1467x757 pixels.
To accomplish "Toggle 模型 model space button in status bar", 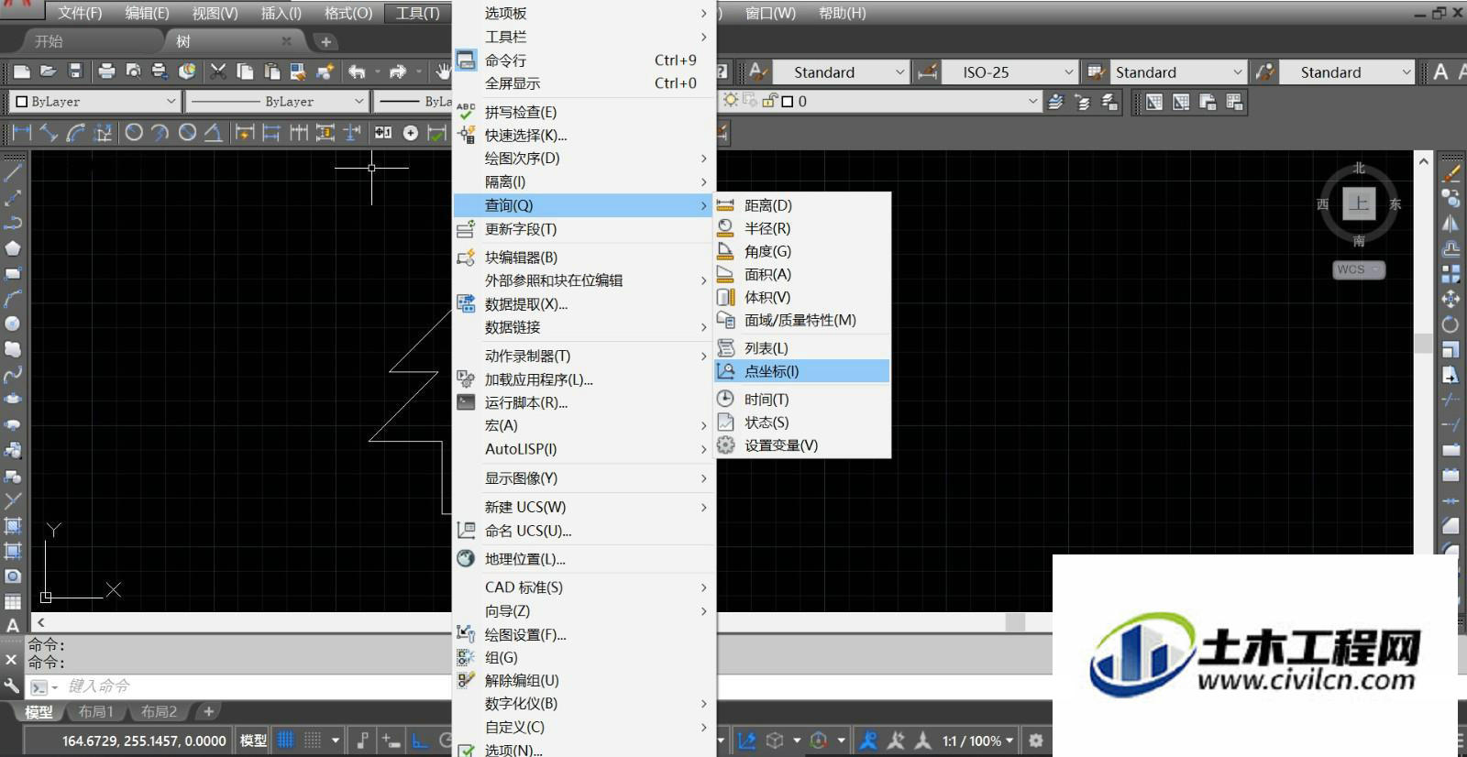I will click(x=253, y=741).
